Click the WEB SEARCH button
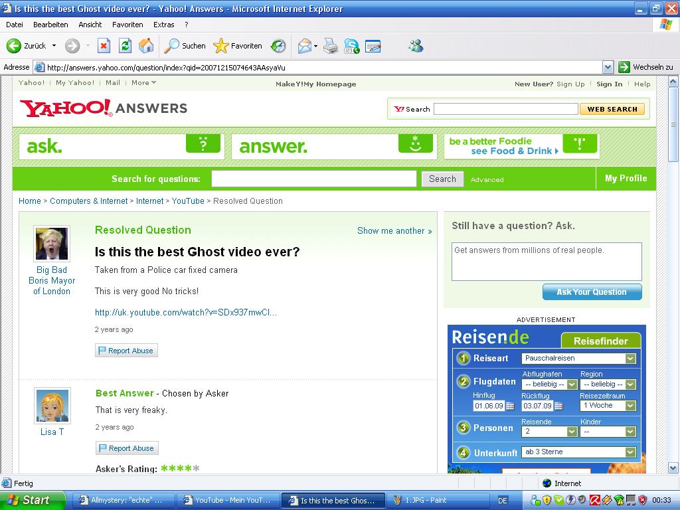The height and width of the screenshot is (510, 680). pos(612,110)
